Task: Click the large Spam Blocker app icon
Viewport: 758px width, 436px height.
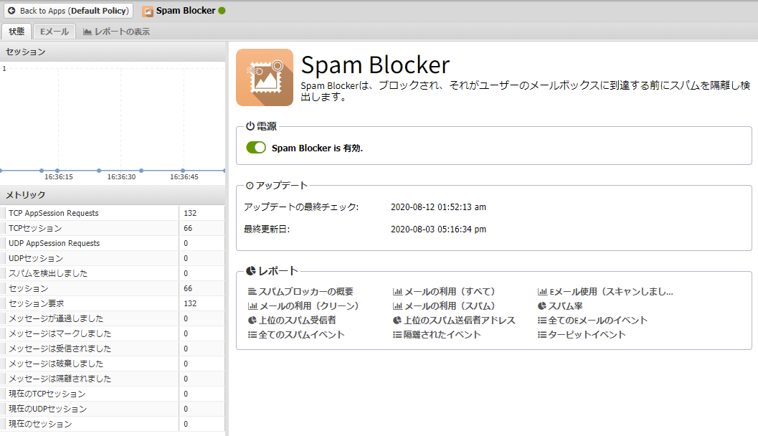Action: (265, 77)
